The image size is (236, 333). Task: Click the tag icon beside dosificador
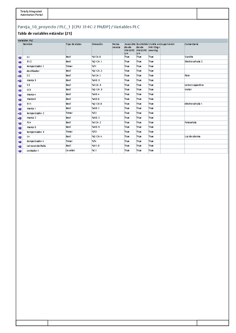[x=20, y=71]
